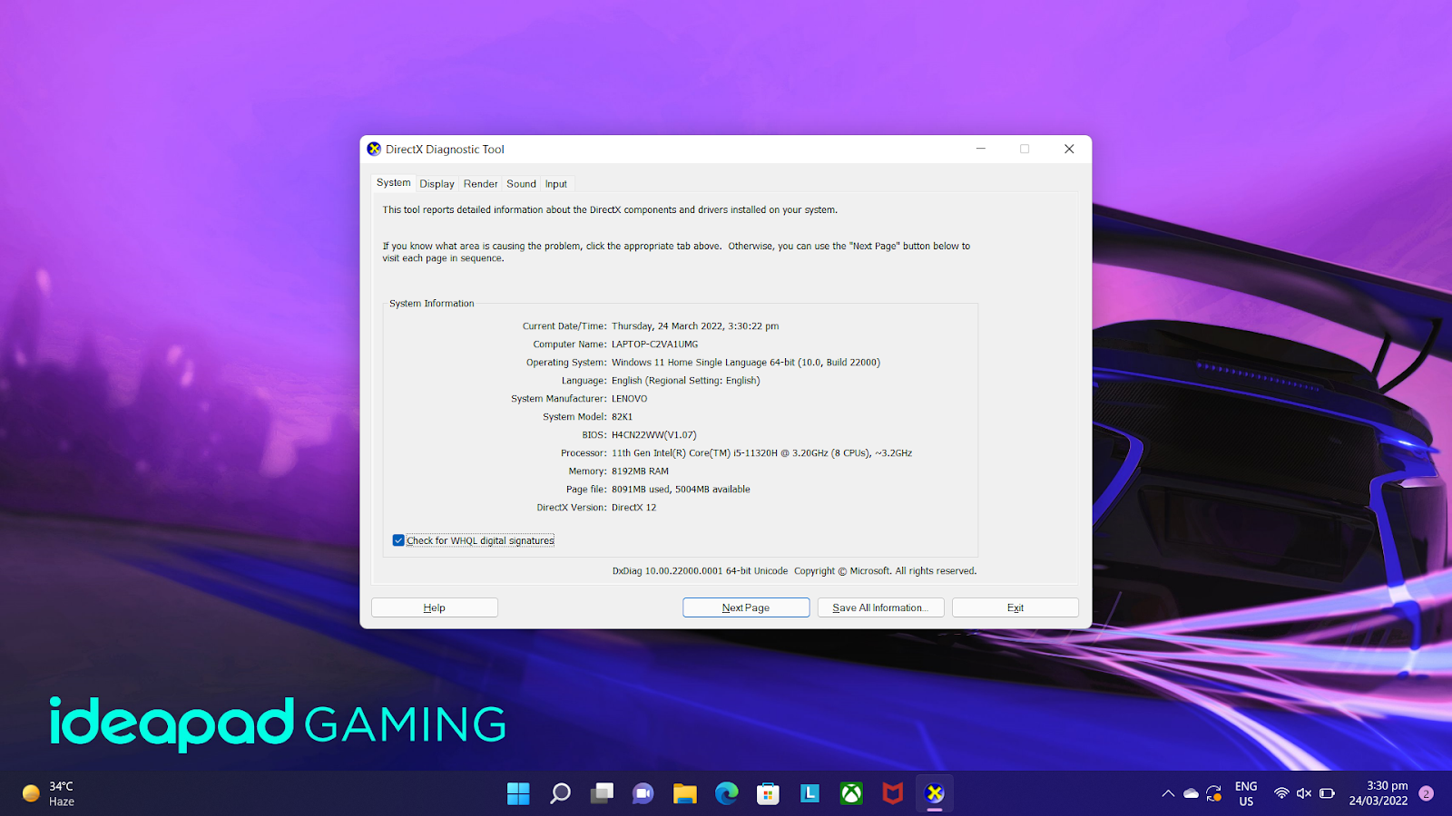
Task: Click the sync status tray icon
Action: click(x=1214, y=793)
